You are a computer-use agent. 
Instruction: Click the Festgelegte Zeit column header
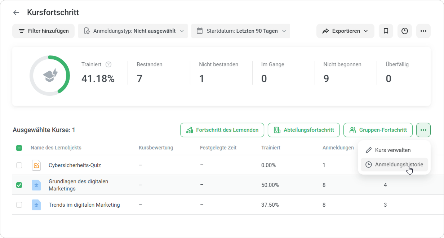coord(218,148)
